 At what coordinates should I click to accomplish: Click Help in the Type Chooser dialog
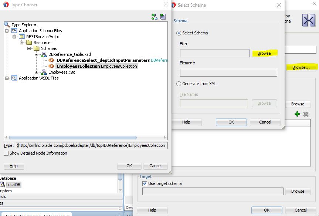pos(14,166)
